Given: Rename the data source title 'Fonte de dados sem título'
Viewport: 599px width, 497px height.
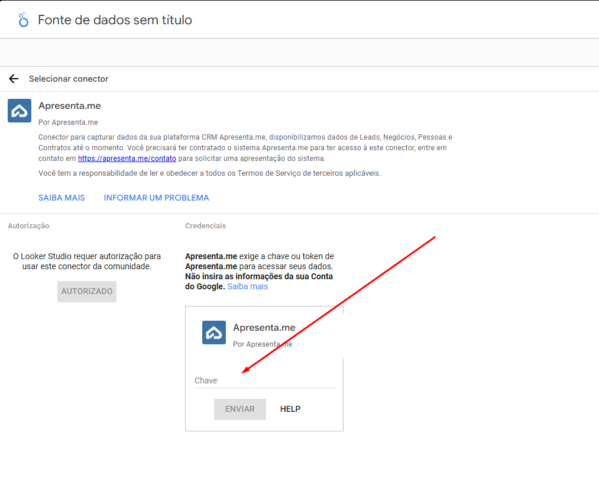Looking at the screenshot, I should [115, 20].
